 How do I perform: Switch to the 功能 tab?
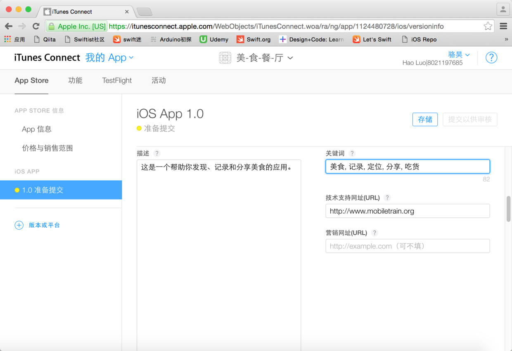[x=75, y=80]
